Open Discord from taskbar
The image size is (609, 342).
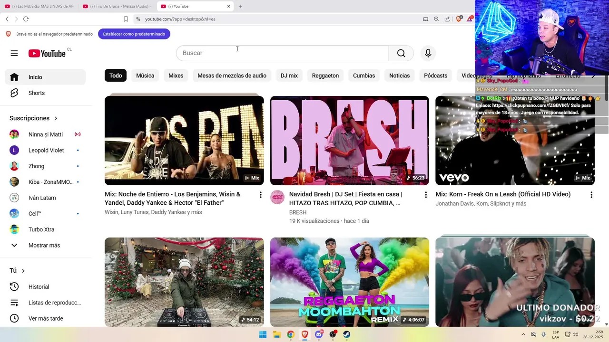pyautogui.click(x=319, y=334)
